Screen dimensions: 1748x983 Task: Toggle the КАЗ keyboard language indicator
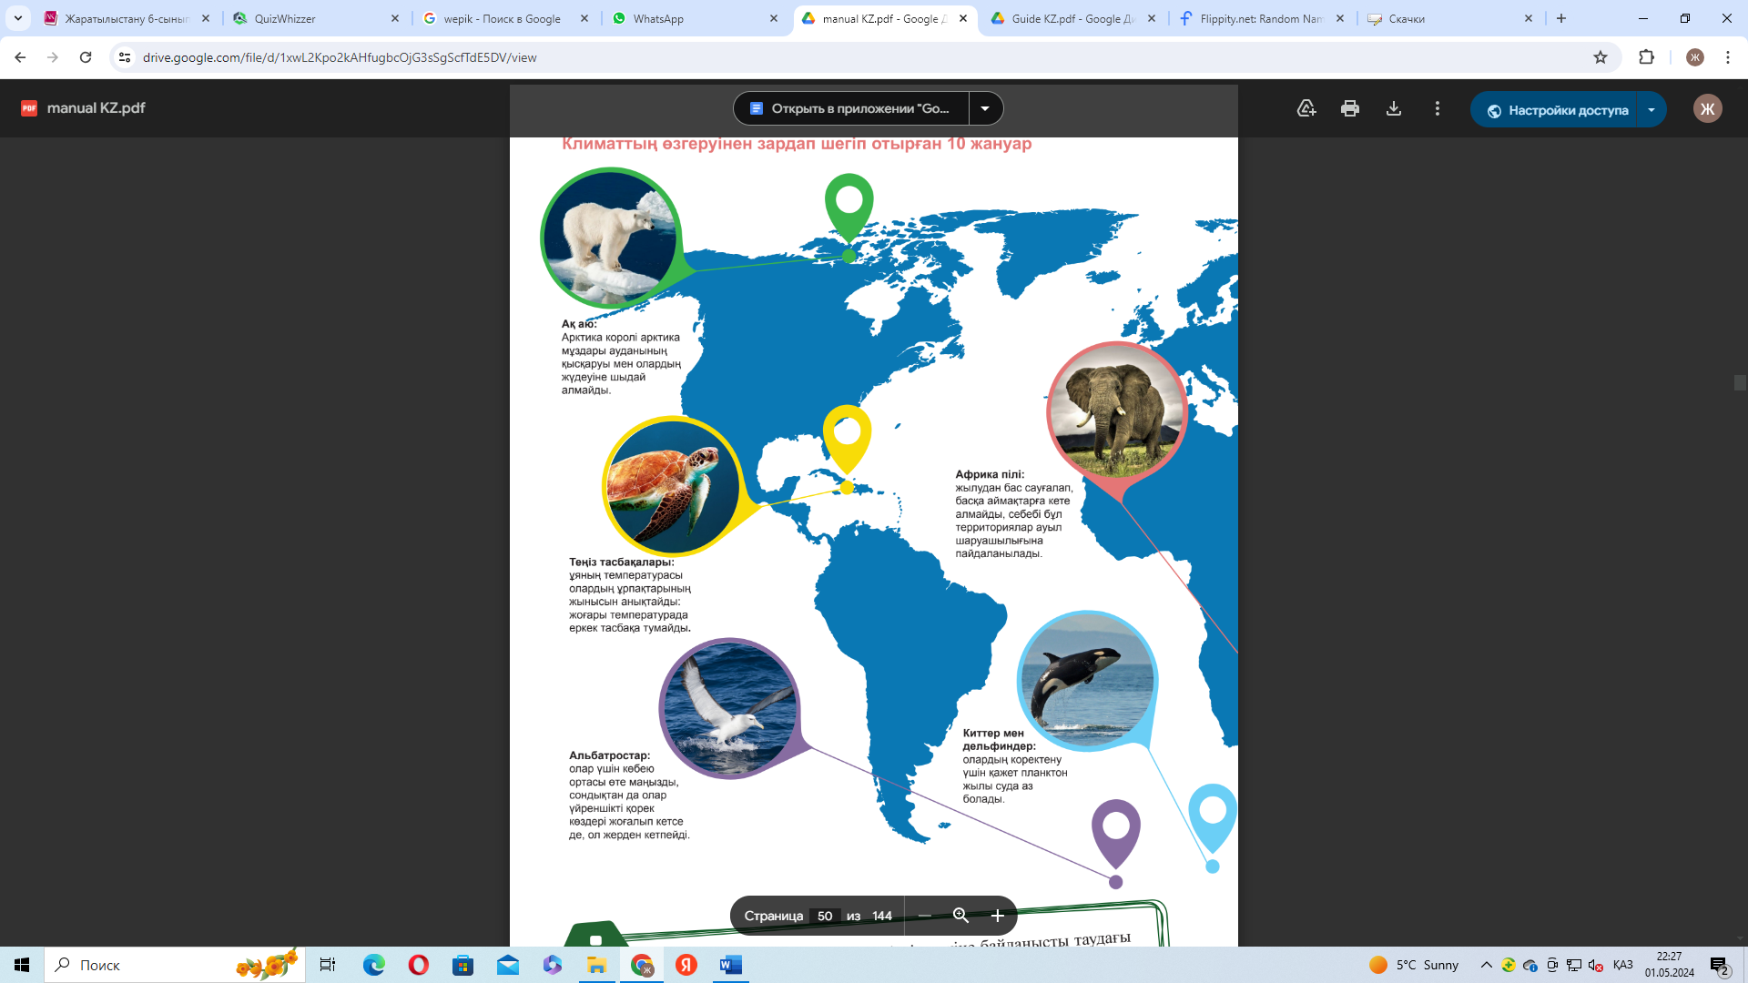tap(1622, 965)
